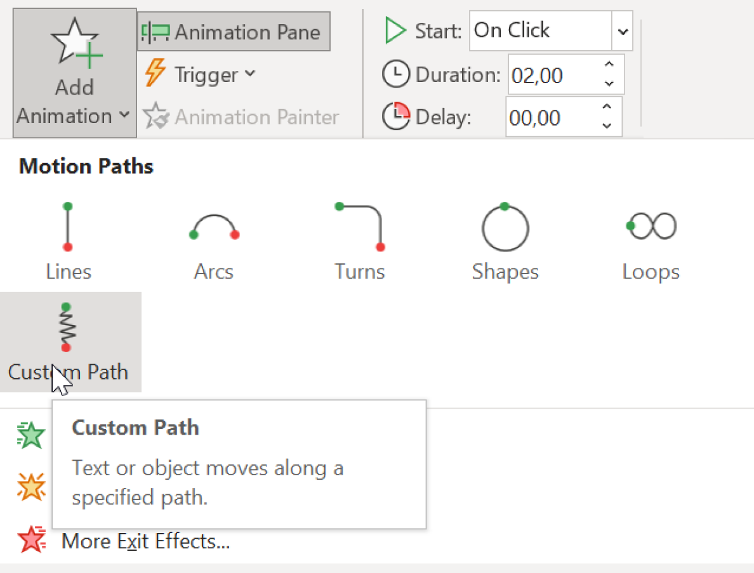Apply the Loops motion path
The image size is (754, 573).
(650, 241)
